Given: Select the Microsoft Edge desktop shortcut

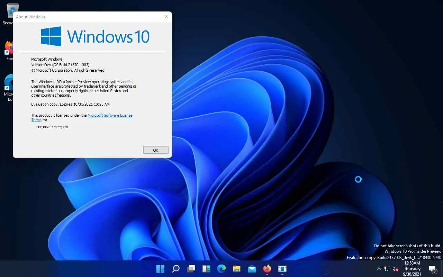Looking at the screenshot, I should (8, 88).
